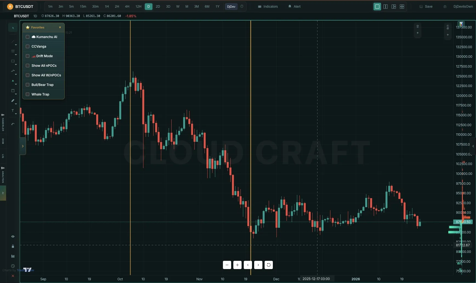Switch to single chart layout
This screenshot has width=476, height=283.
377,7
